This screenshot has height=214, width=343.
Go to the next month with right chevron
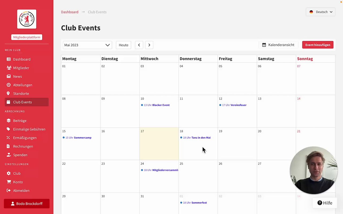click(149, 45)
